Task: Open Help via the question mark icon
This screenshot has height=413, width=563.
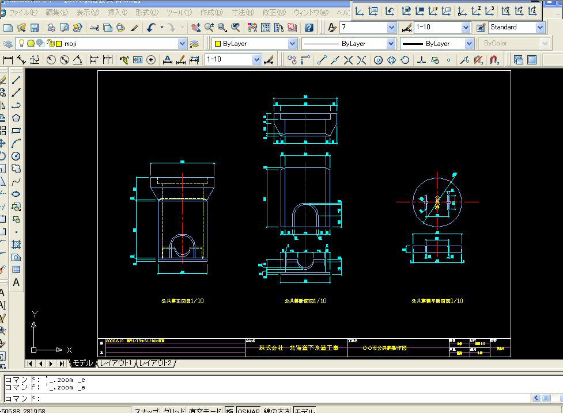Action: point(309,28)
